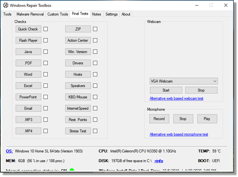Viewport: 238px width, 177px height.
Task: Check the .MP4 checkbox
Action: point(45,131)
